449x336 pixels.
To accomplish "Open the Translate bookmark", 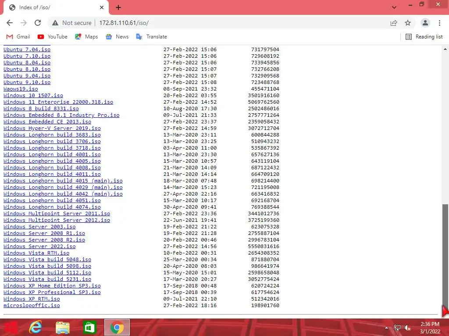I will coord(151,37).
